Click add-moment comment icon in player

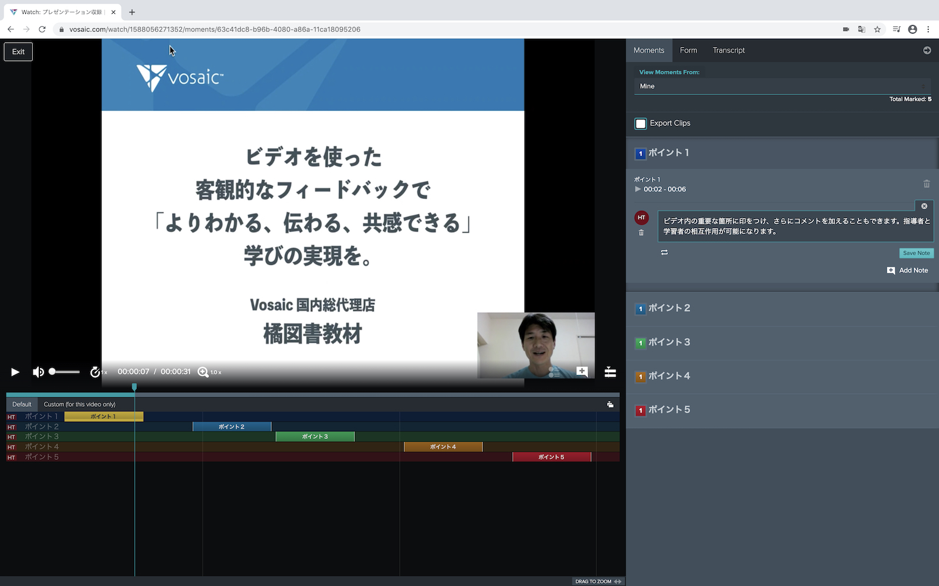coord(582,372)
